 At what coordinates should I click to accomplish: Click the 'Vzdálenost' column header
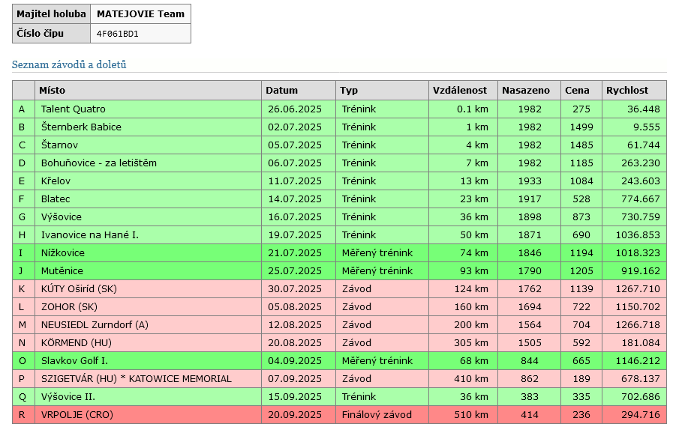460,91
